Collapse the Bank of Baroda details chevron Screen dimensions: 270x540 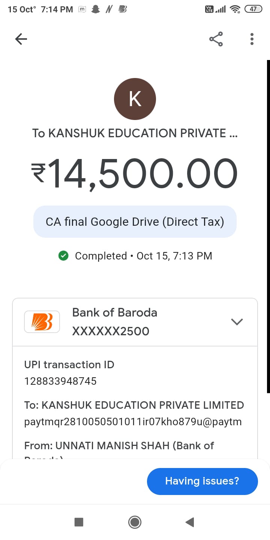coord(237,322)
